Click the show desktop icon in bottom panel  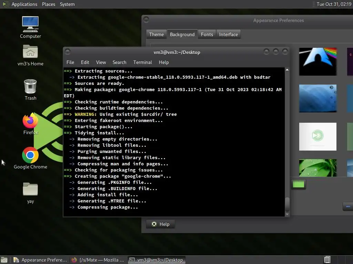(x=4, y=260)
